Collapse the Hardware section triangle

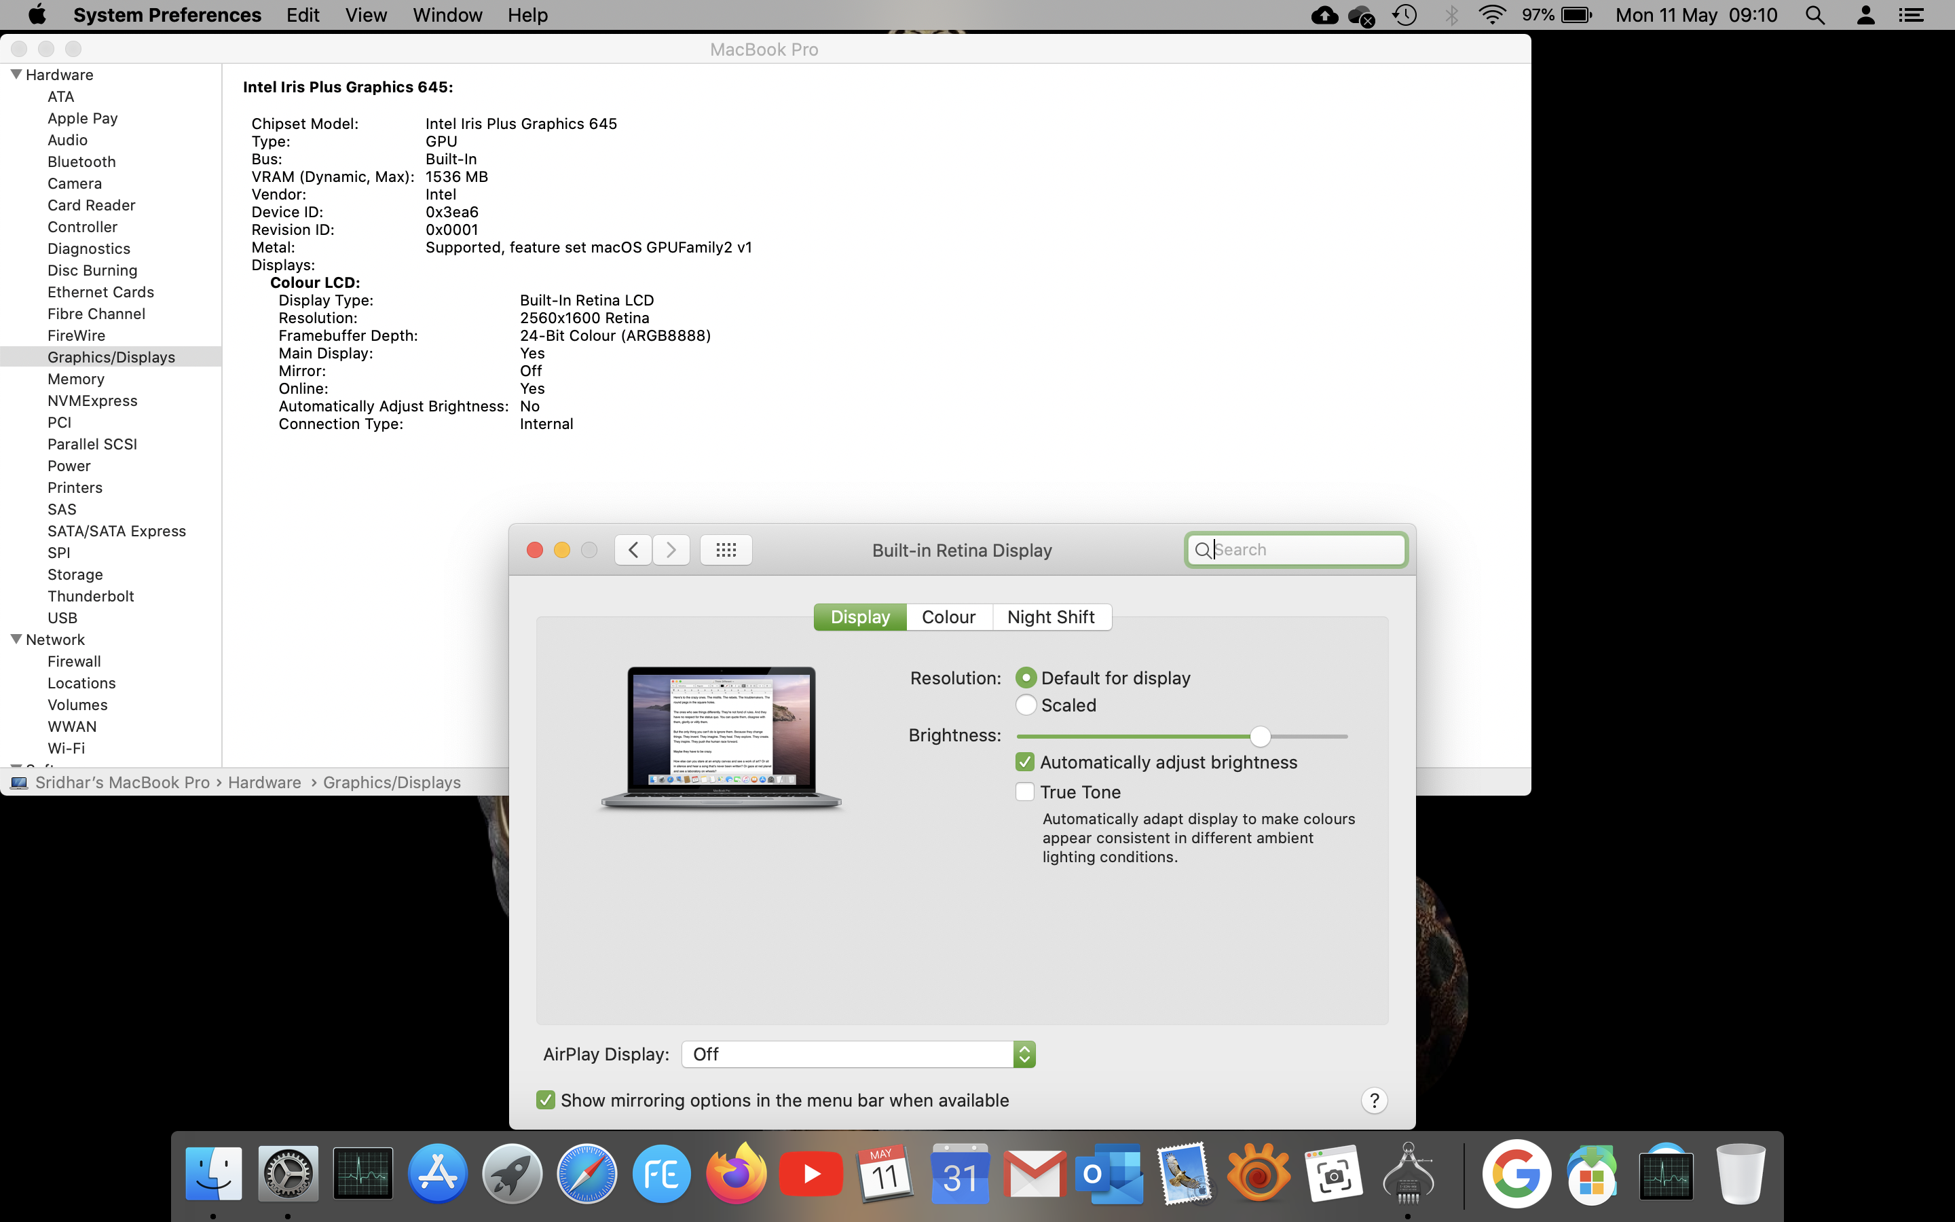(16, 75)
